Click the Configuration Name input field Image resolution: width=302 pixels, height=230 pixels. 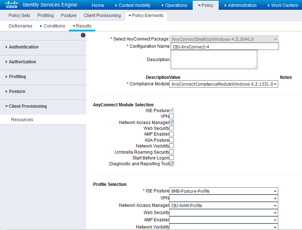(224, 46)
